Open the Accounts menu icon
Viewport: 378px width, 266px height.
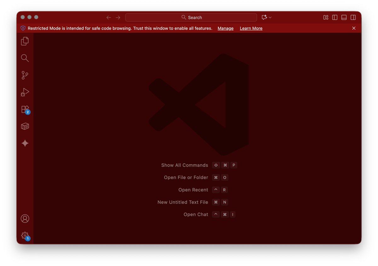[x=25, y=219]
